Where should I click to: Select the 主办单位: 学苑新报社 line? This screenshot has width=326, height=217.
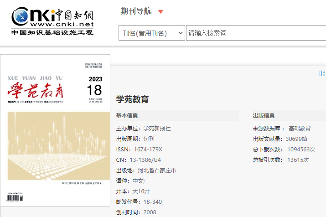144,129
